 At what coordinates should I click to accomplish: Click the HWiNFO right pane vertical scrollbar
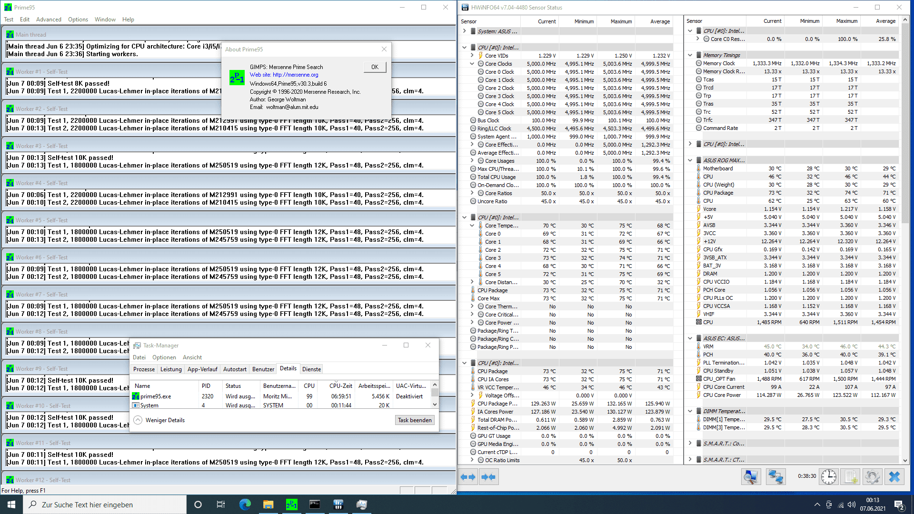coord(905,240)
